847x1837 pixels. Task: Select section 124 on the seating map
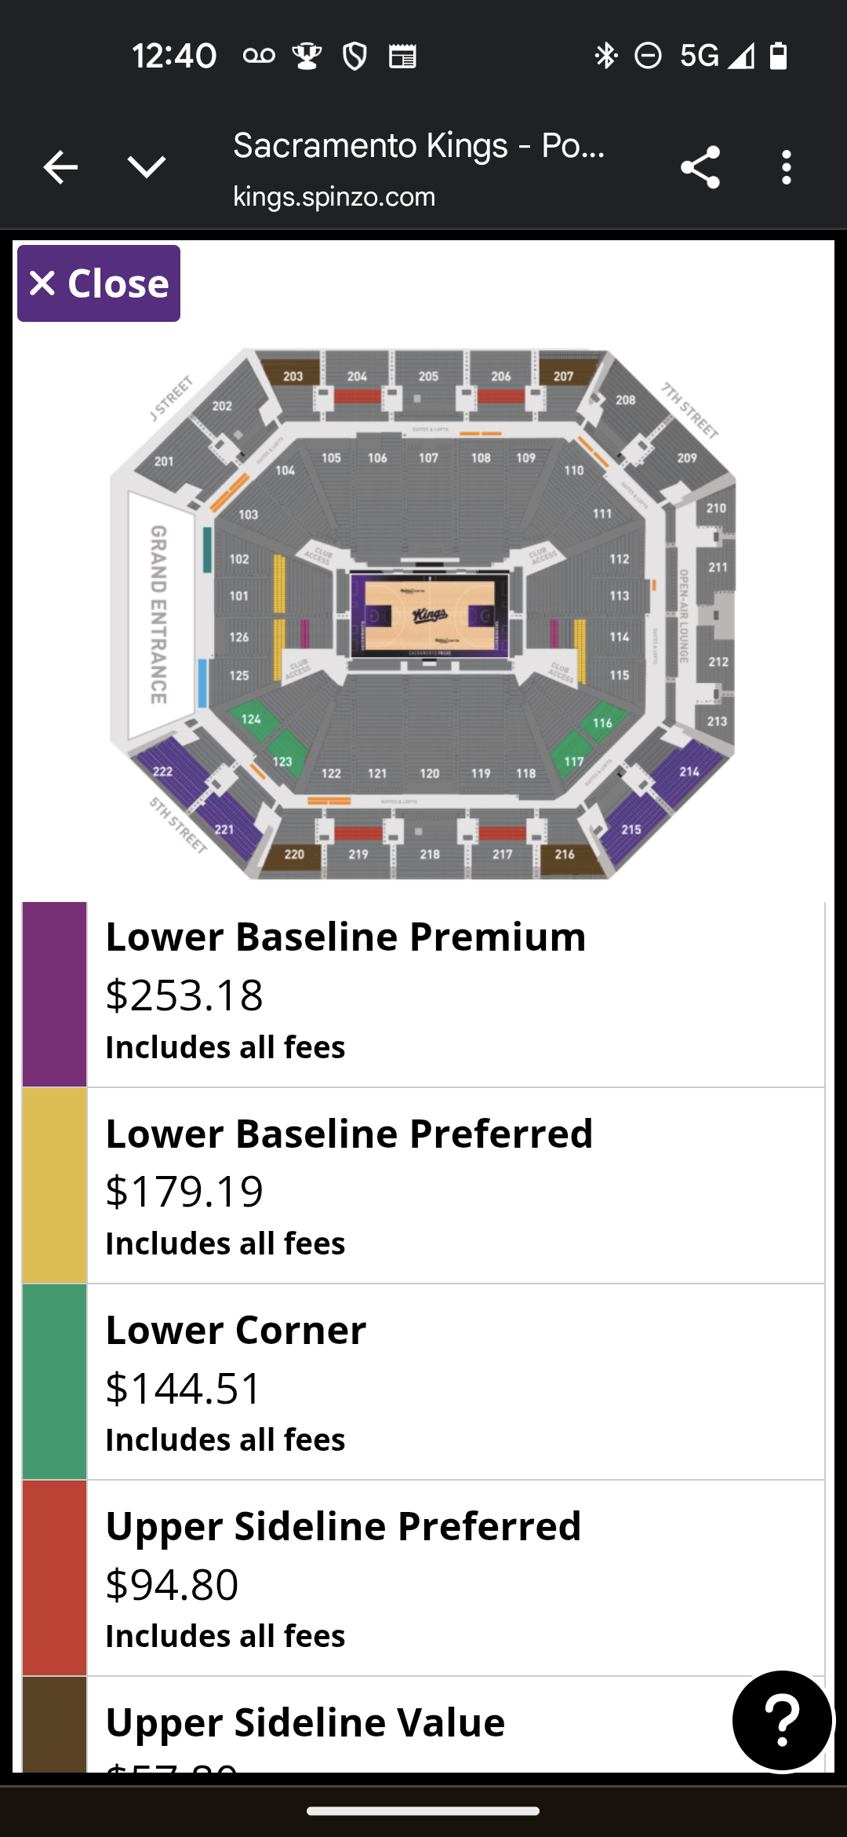coord(251,719)
